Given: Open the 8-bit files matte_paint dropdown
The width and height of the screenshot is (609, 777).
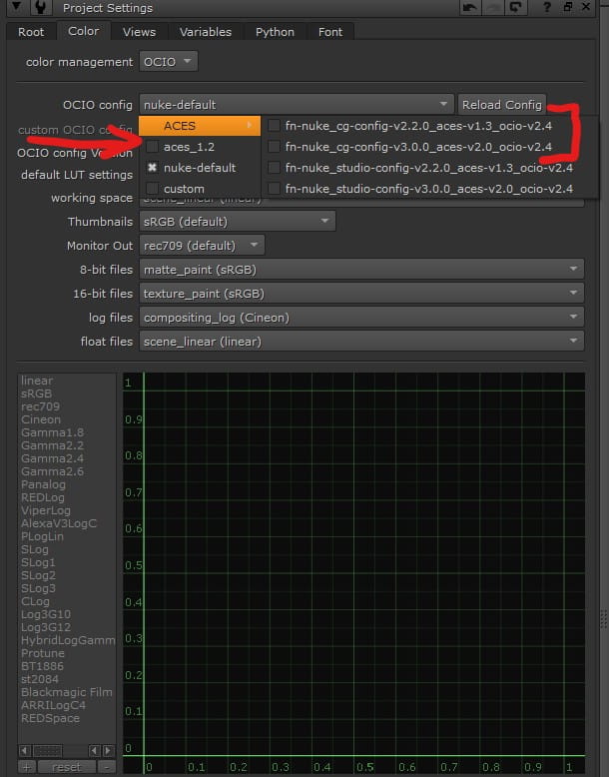Looking at the screenshot, I should point(361,269).
